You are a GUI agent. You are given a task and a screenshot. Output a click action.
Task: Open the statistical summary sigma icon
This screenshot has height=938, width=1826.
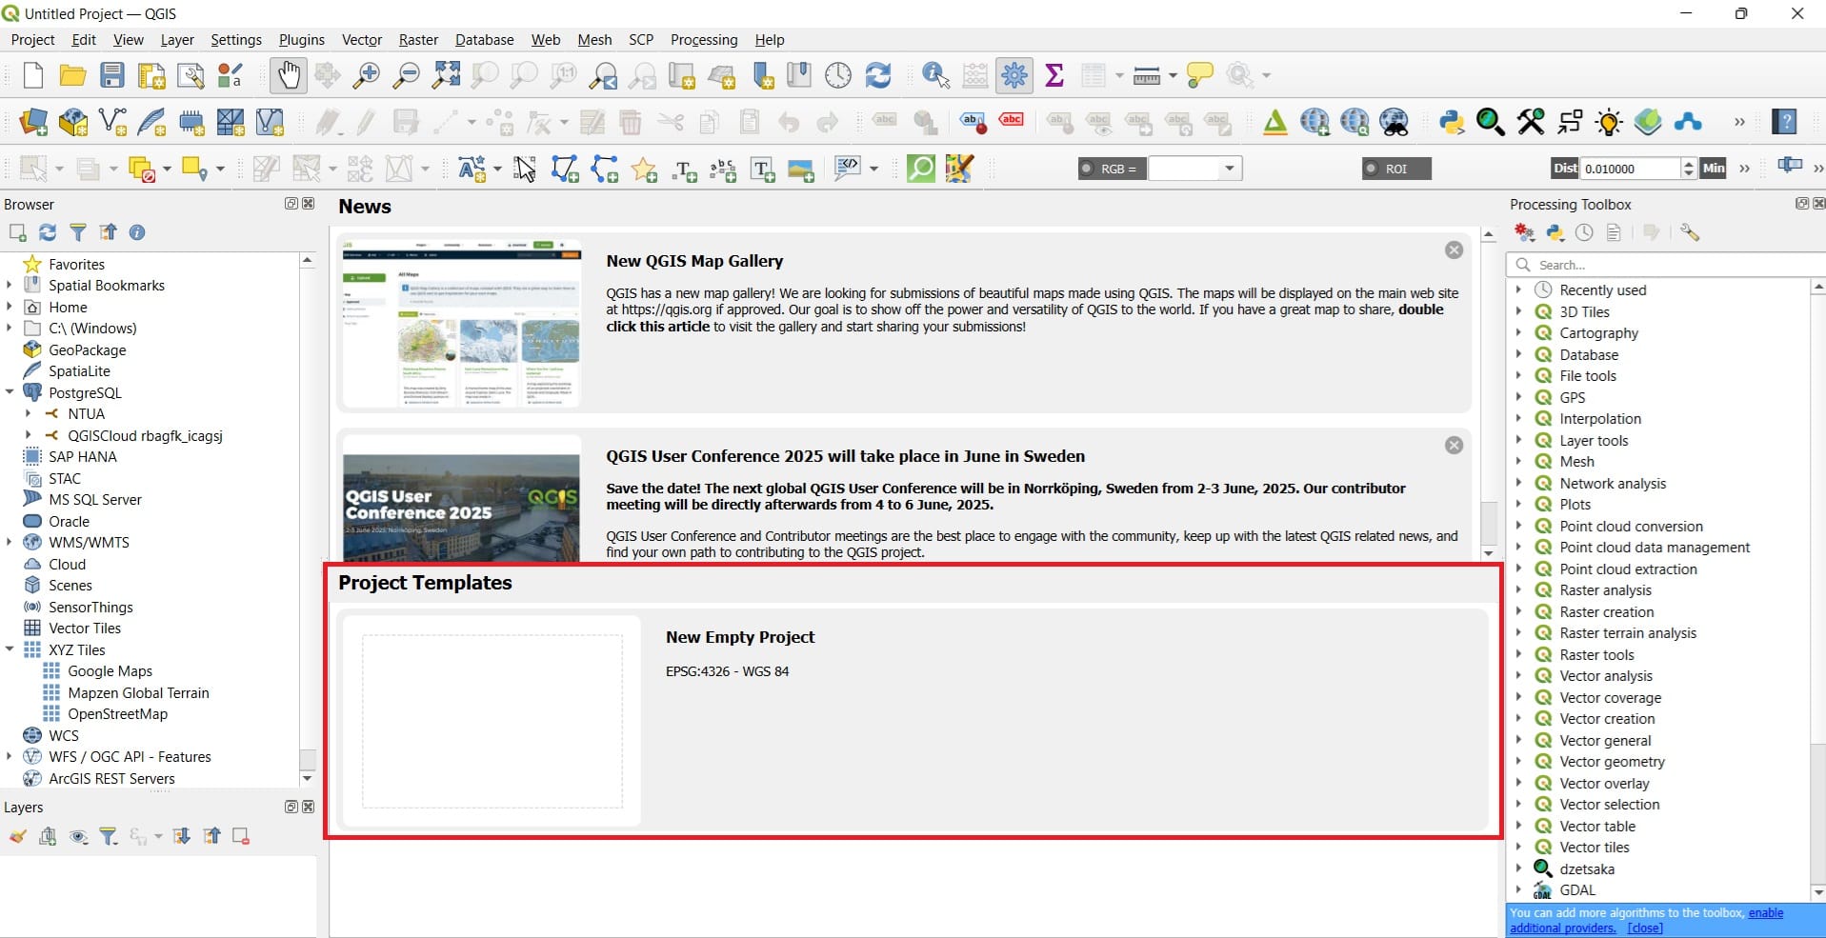[x=1054, y=75]
